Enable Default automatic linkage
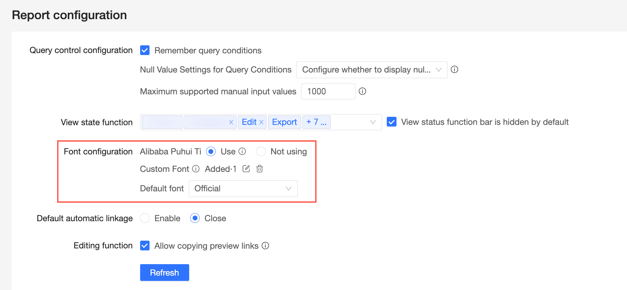 click(145, 218)
